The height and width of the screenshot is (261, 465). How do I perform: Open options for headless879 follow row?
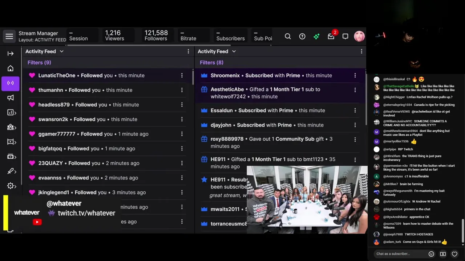pos(182,104)
